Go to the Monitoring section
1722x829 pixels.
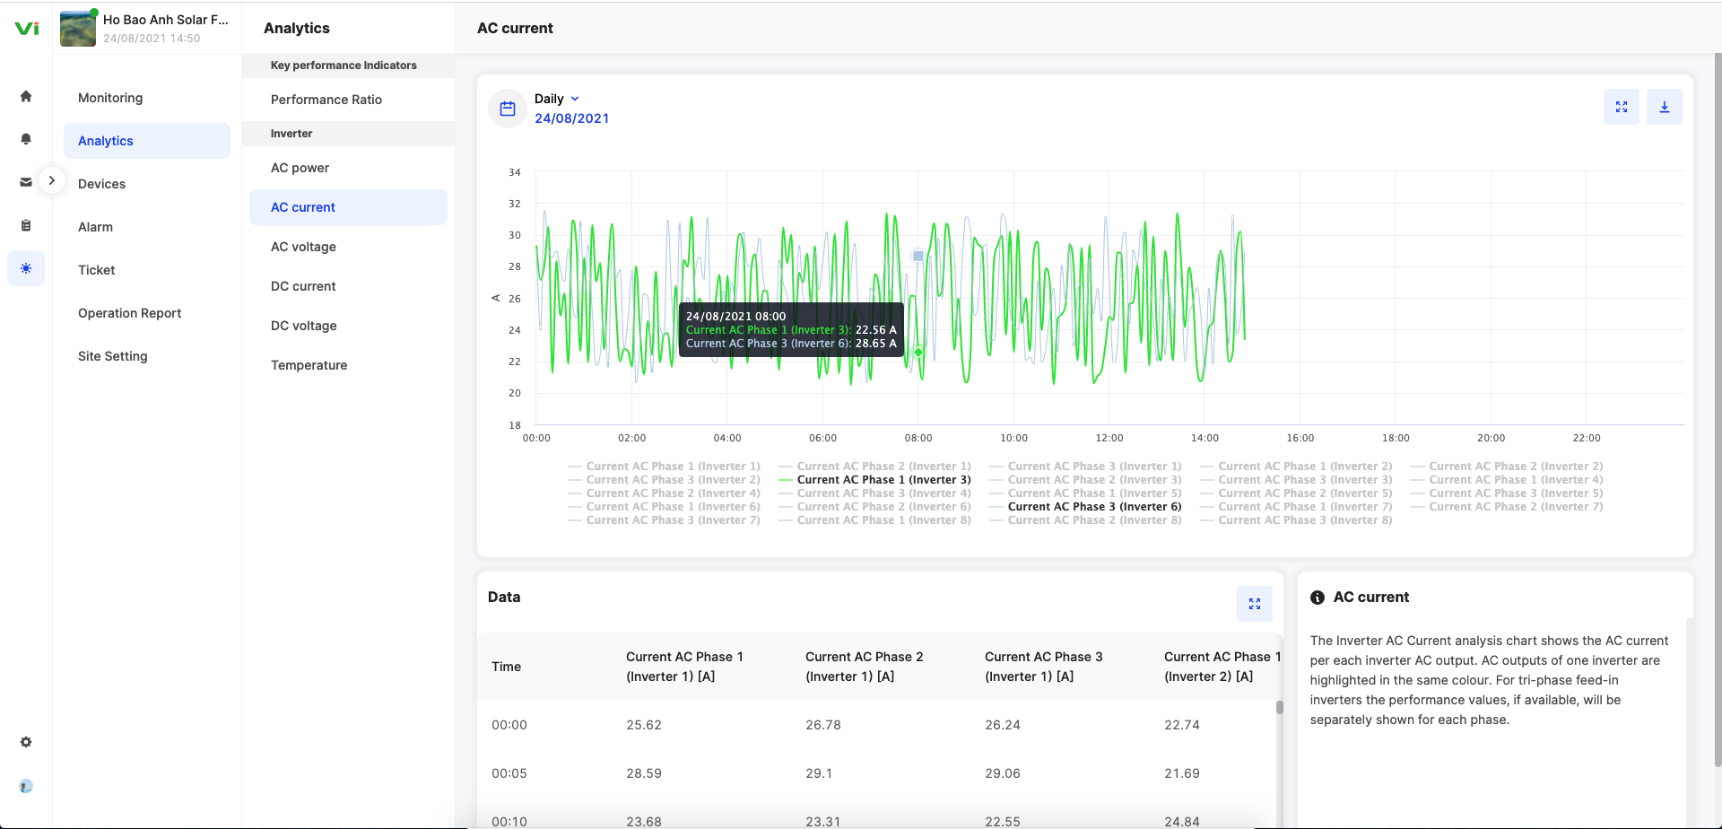point(110,98)
